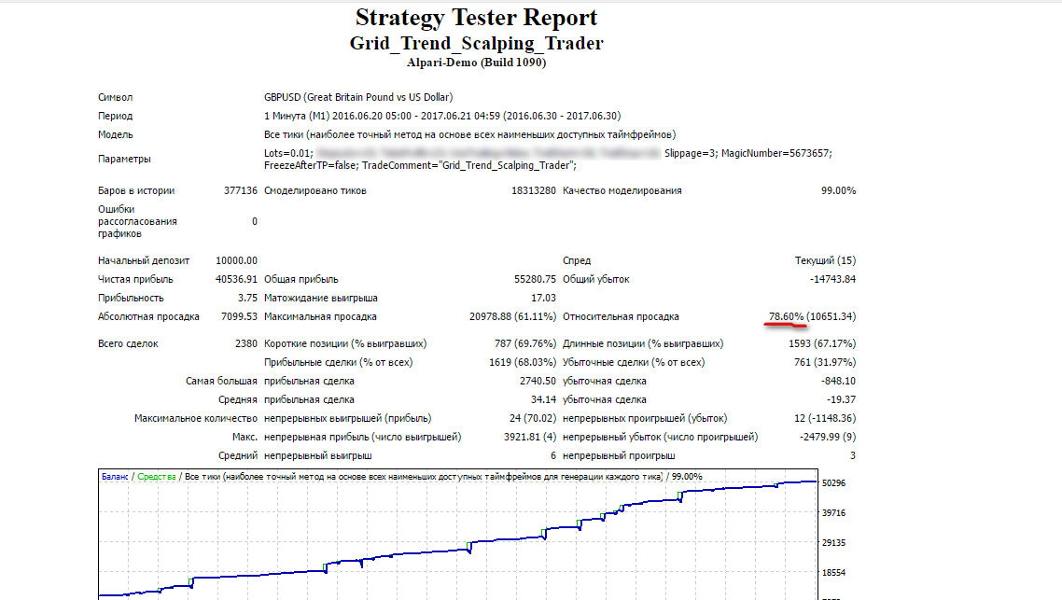Click long positions value 1593 (67.17%)
The width and height of the screenshot is (1062, 600).
(x=821, y=344)
